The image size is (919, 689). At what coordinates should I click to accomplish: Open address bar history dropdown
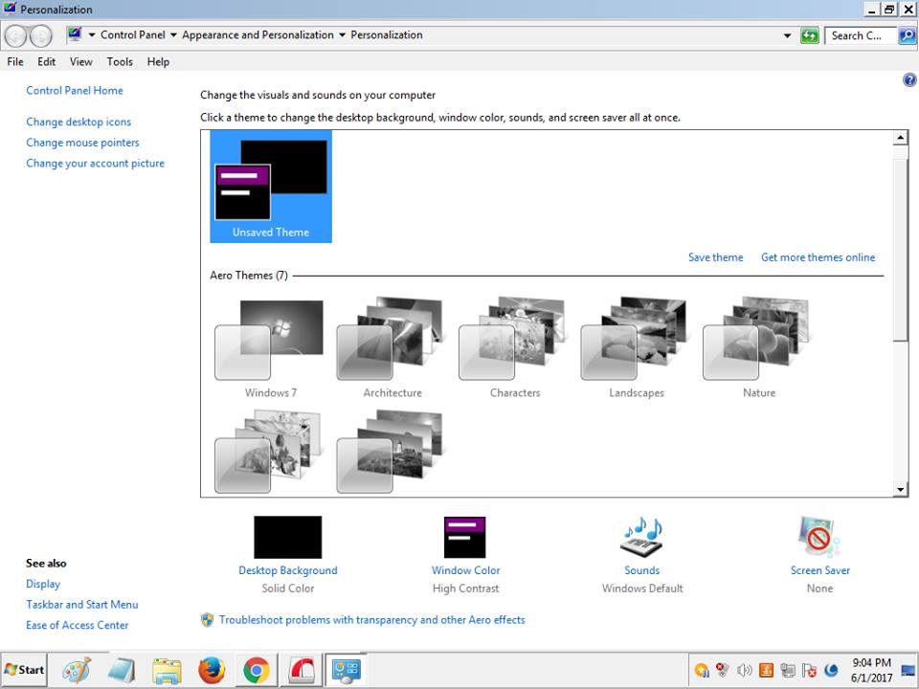pyautogui.click(x=787, y=35)
